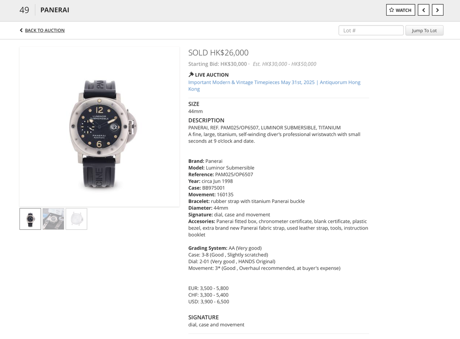Click the main Panerai watch image
The width and height of the screenshot is (460, 339).
click(x=100, y=127)
